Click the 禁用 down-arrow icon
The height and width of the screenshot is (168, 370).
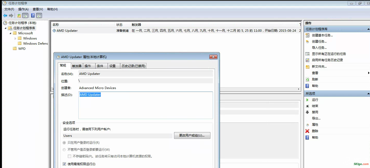(x=307, y=112)
